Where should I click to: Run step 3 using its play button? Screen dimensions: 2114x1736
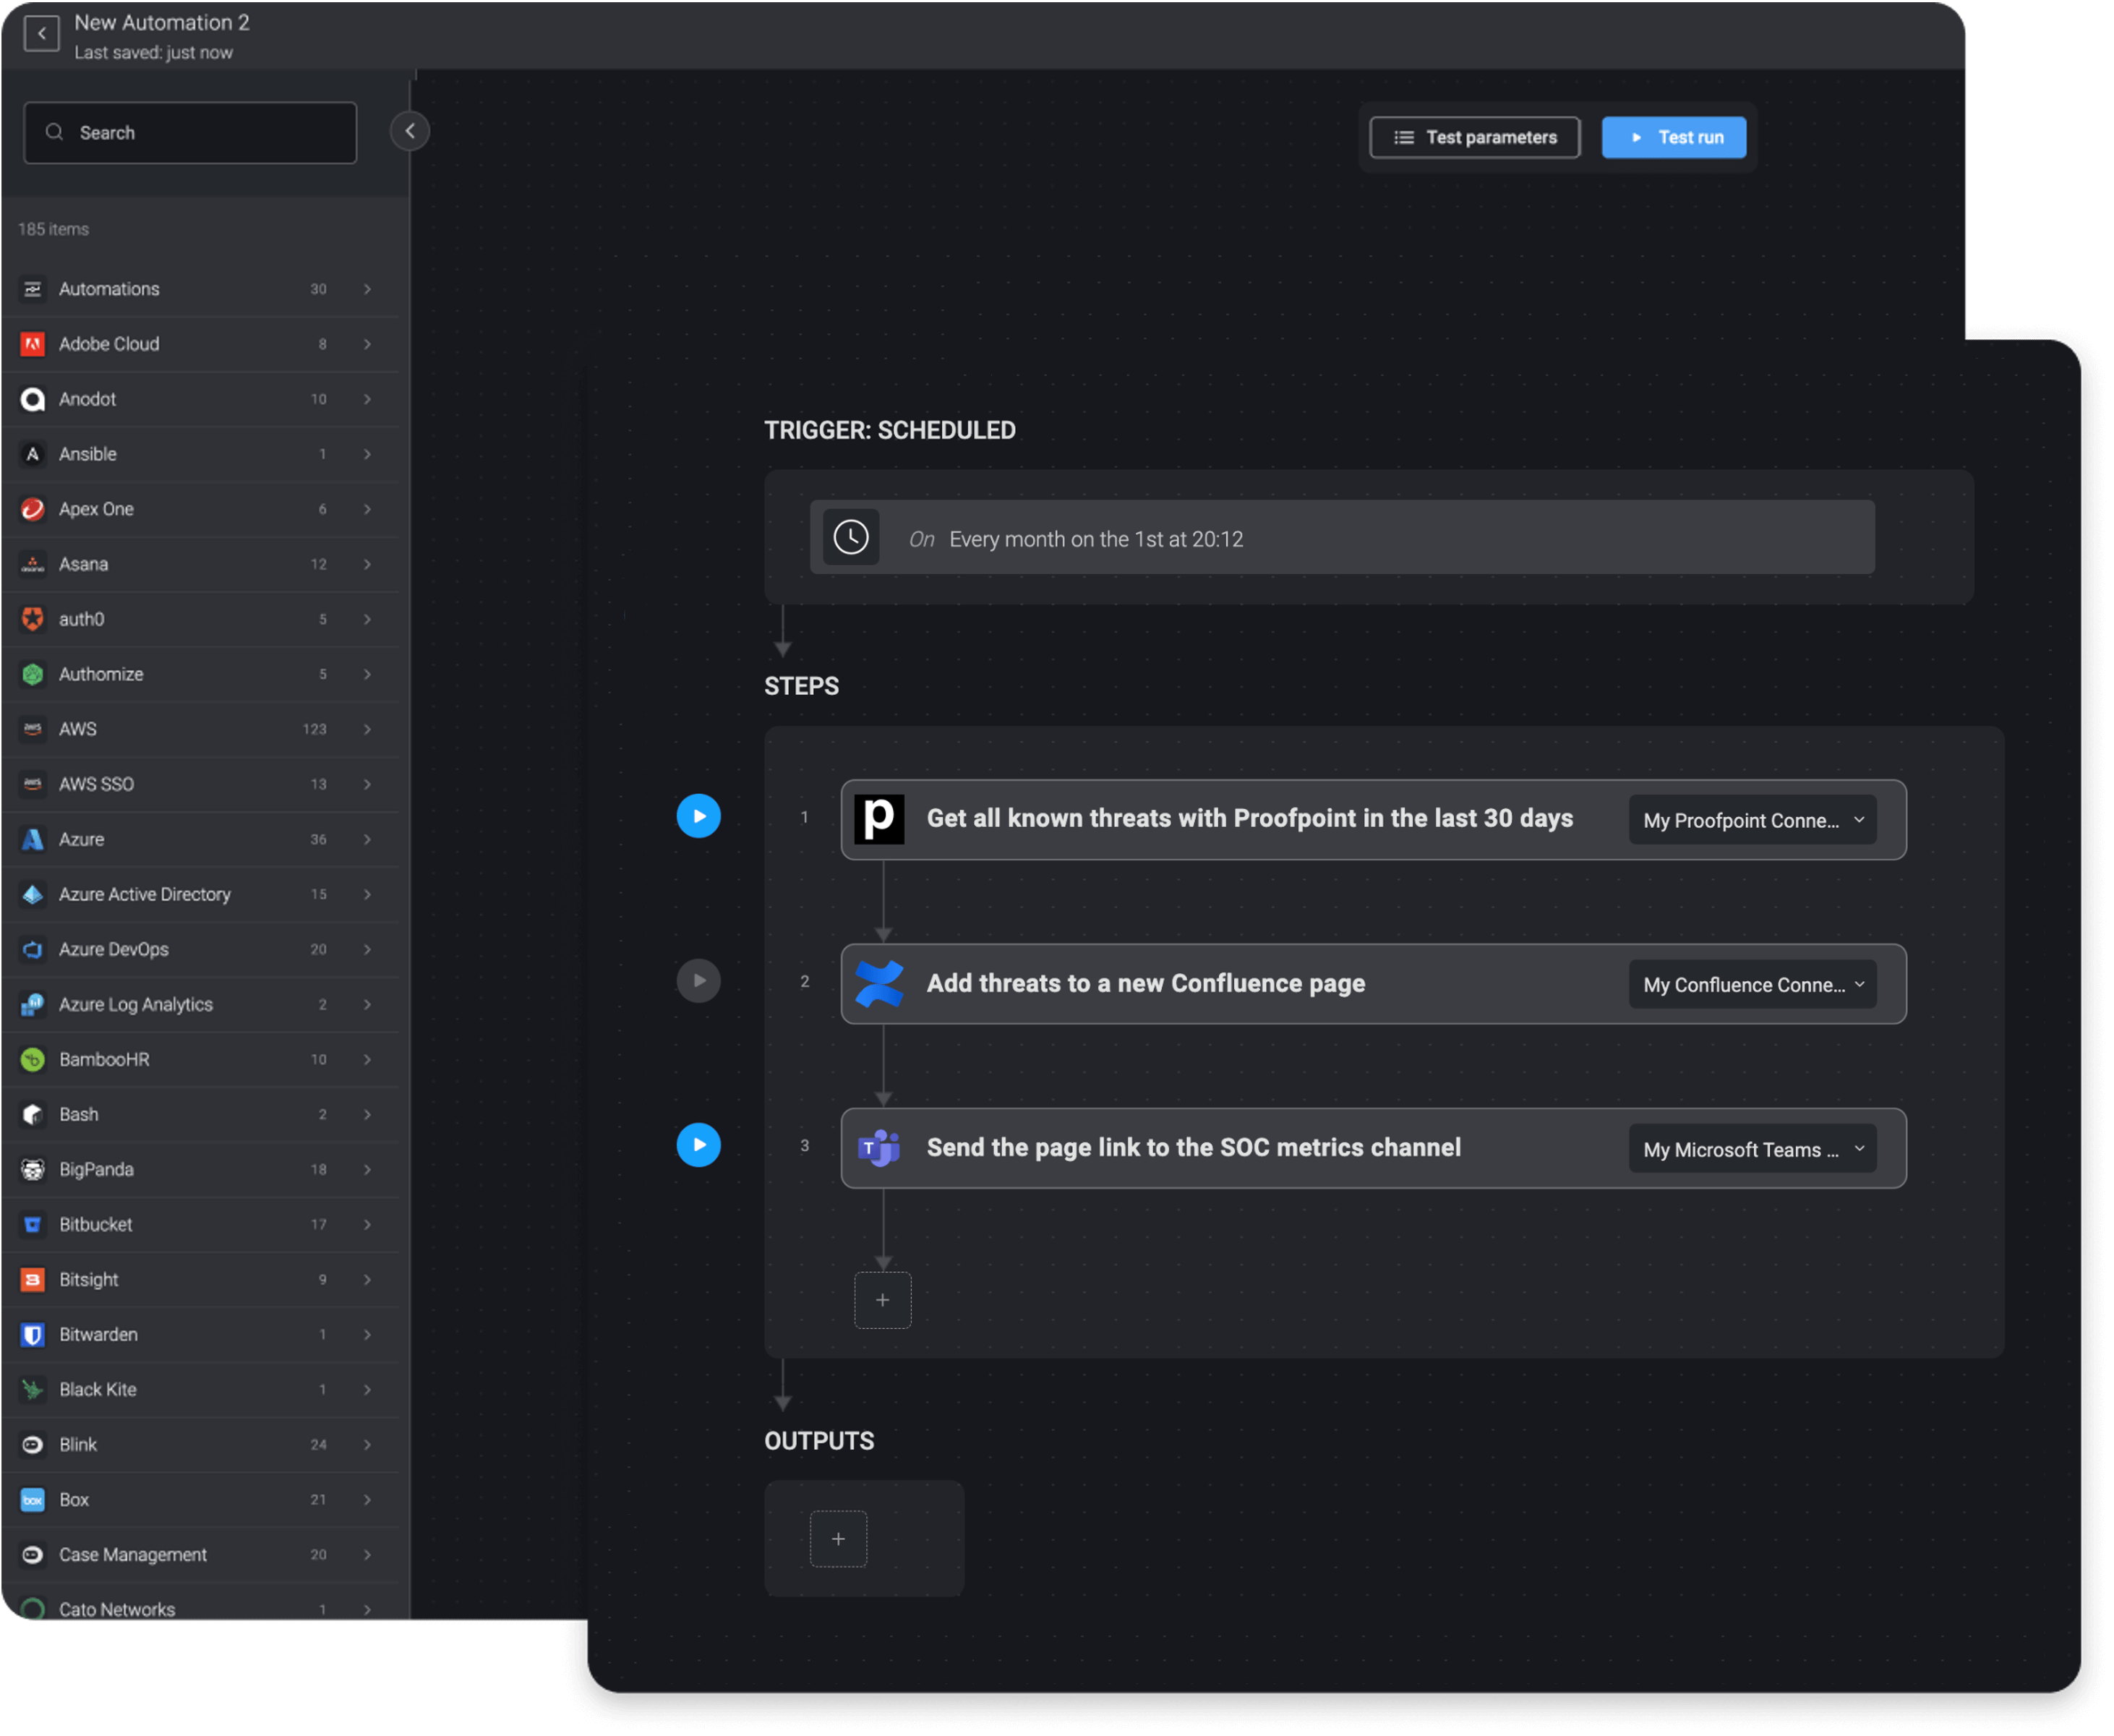[x=698, y=1145]
